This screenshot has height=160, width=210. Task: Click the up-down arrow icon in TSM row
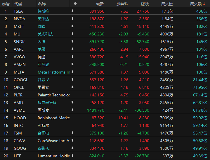tap(72, 133)
